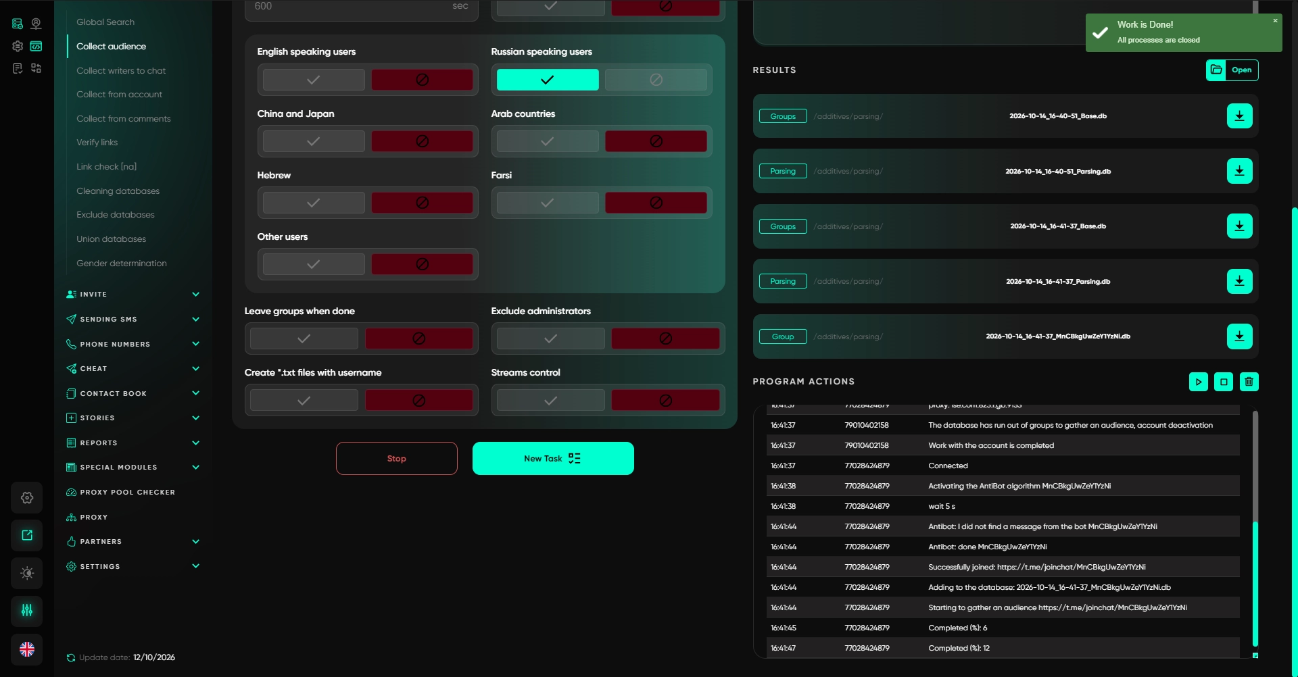Image resolution: width=1298 pixels, height=677 pixels.
Task: Expand the Invite section
Action: point(133,295)
